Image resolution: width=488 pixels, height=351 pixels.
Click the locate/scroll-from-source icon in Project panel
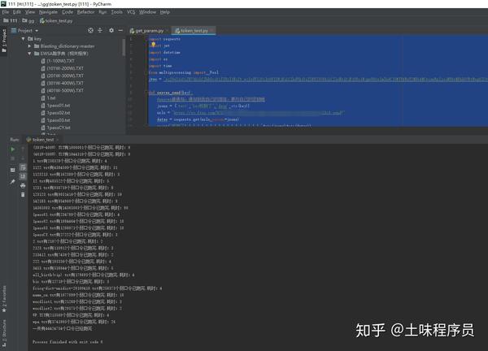[x=90, y=30]
